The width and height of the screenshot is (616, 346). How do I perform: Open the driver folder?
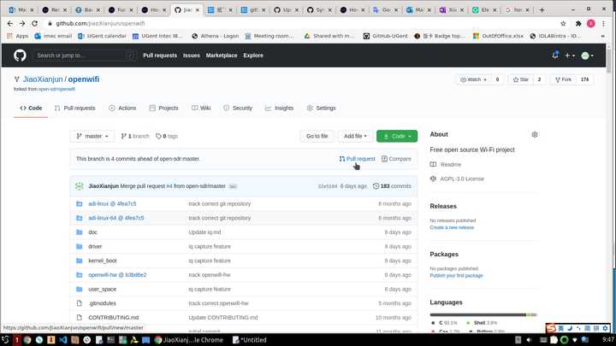tap(95, 246)
